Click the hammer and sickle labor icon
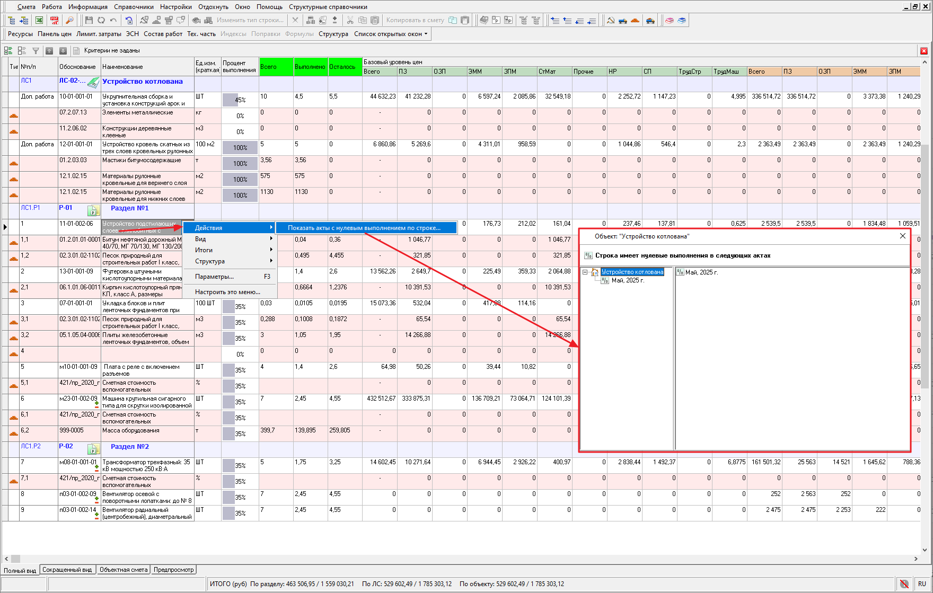Screen dimensions: 933x593 pyautogui.click(x=611, y=20)
